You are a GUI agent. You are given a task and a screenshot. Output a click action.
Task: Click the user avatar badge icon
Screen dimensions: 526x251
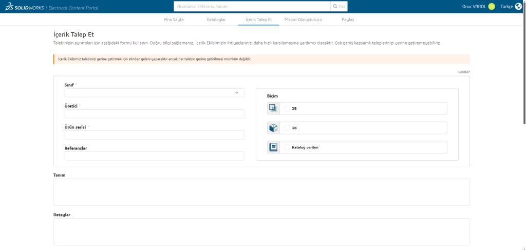492,7
